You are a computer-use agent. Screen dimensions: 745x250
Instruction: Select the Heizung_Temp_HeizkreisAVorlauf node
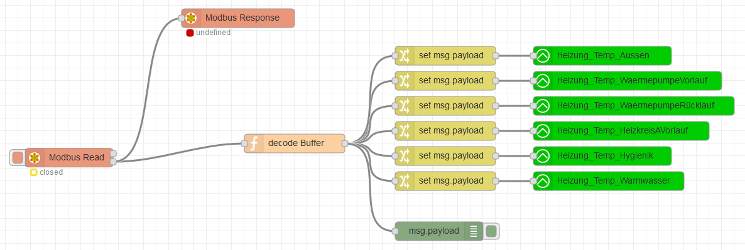621,131
